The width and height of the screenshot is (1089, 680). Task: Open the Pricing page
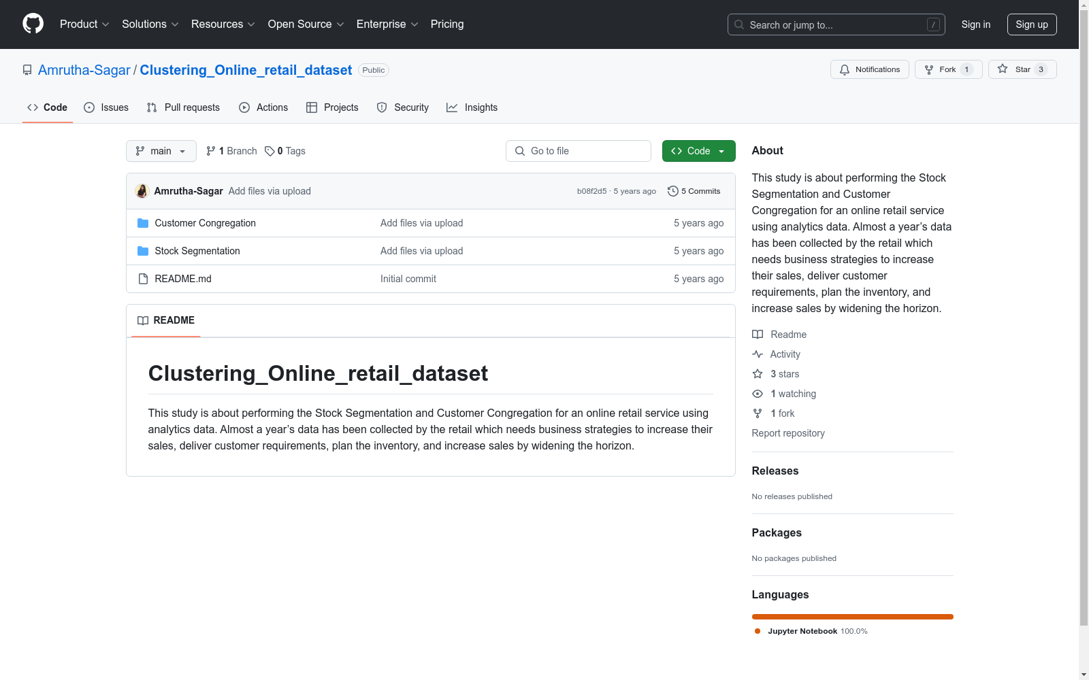447,24
